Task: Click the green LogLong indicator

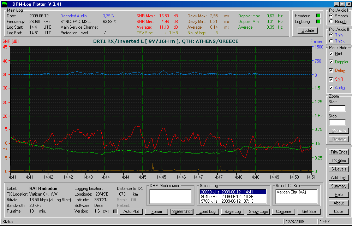Action: [x=318, y=22]
